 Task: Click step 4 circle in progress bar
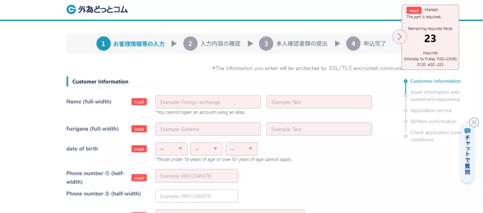click(353, 44)
